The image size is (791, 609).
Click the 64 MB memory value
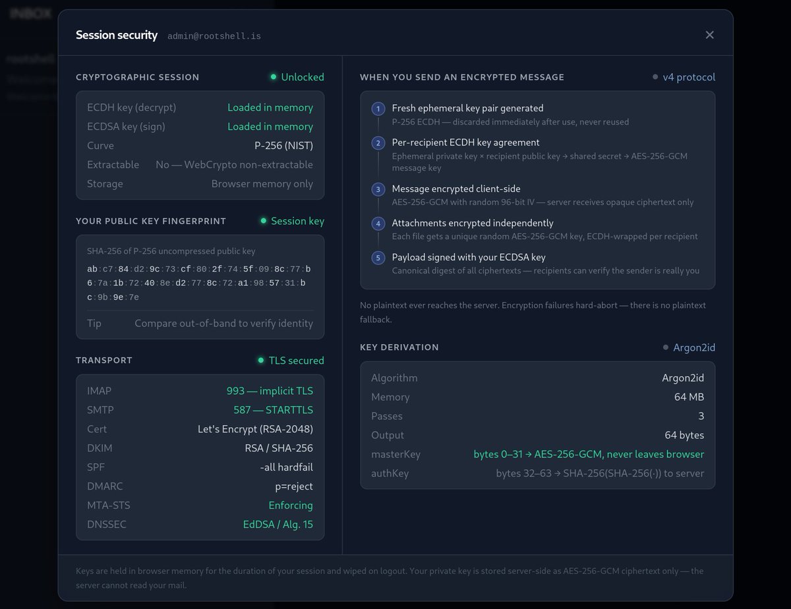[689, 397]
